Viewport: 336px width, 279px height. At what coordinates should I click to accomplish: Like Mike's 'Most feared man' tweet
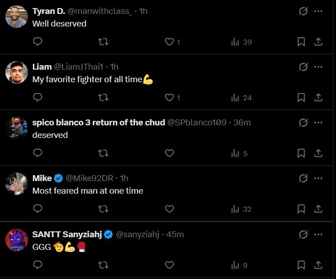coord(170,209)
